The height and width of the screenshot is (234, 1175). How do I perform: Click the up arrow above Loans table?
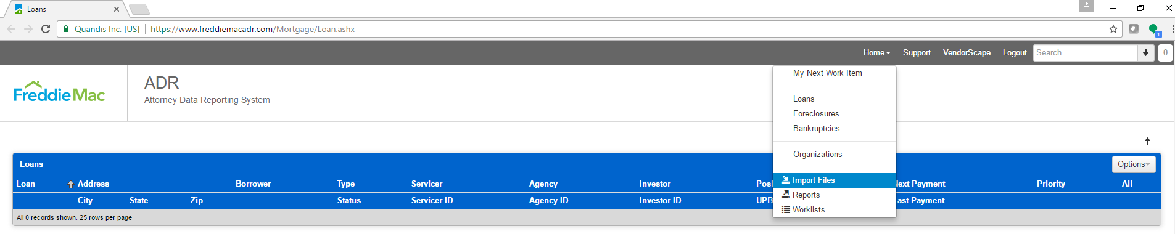1147,141
